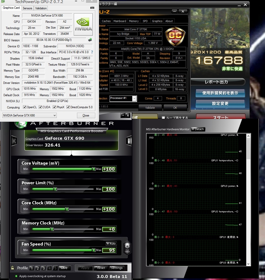Toggle the DirectCompute 5.0 checkbox
Viewport: 265px width, 280px height.
(x=68, y=107)
